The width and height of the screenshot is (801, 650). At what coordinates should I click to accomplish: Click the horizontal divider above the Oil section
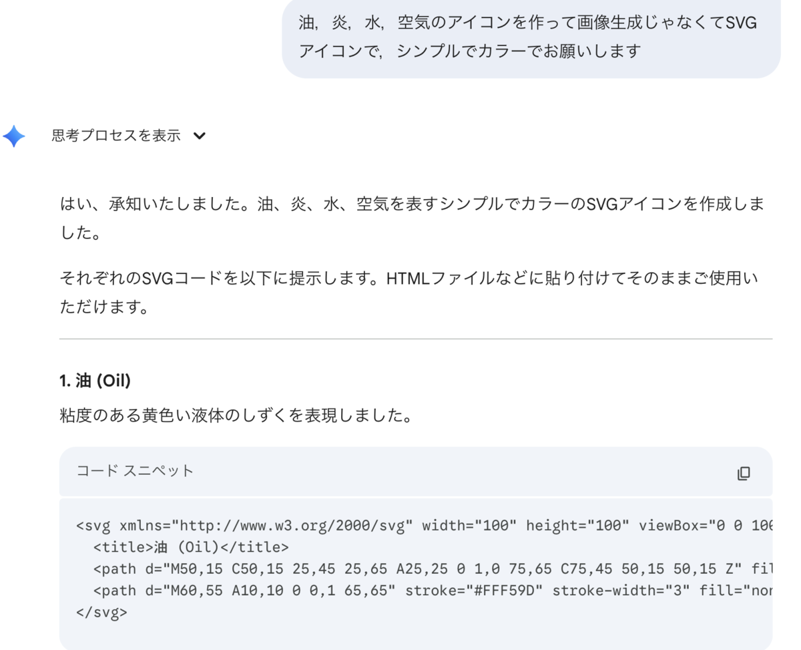pyautogui.click(x=416, y=339)
